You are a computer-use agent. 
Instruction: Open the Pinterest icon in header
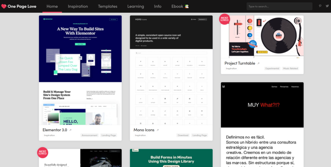pyautogui.click(x=320, y=6)
